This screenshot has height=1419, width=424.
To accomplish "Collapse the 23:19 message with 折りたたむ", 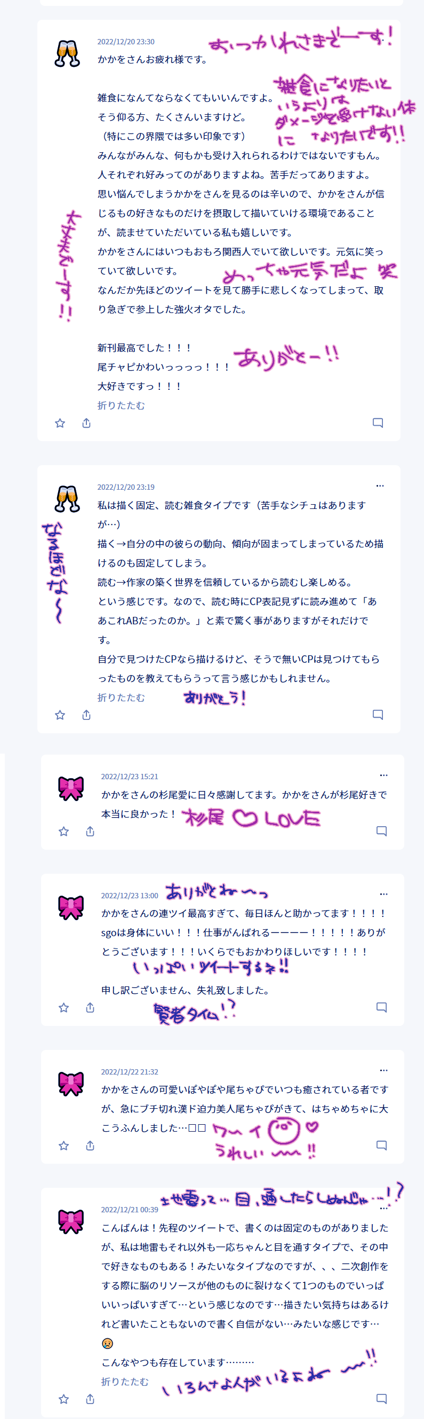I will [x=121, y=697].
